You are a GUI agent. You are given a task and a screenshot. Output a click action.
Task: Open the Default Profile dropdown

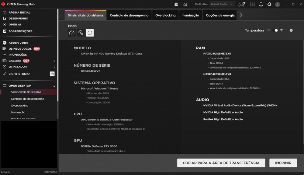(x=222, y=4)
